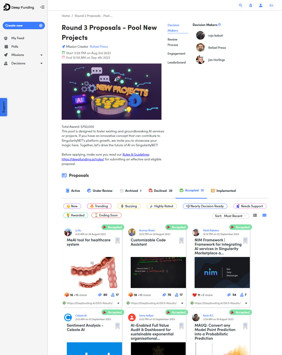Open Ly Vu's avatar
Screen dimensions: 282x355
point(68,232)
